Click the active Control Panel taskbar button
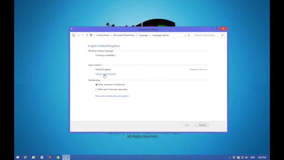 click(x=66, y=157)
